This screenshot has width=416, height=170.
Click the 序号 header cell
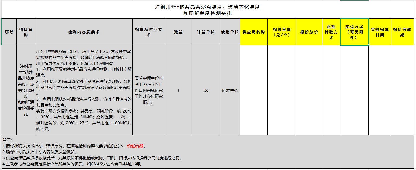click(9, 32)
